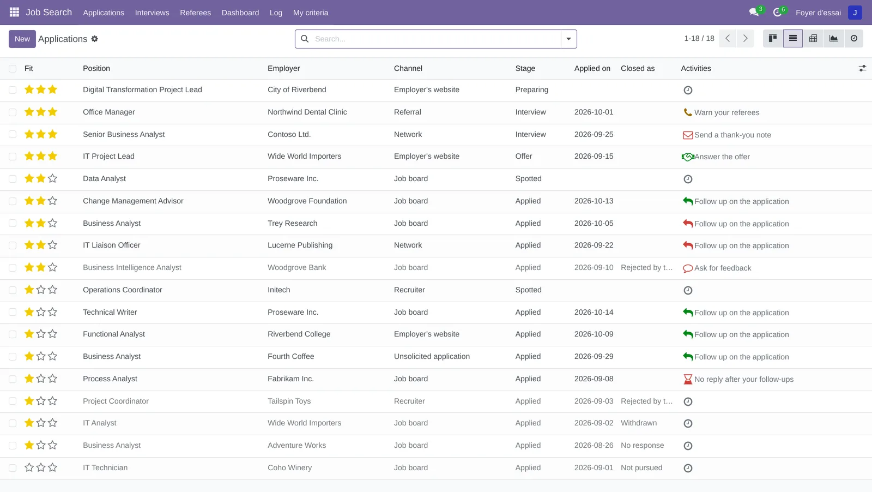Check the IT Project Lead row
872x492 pixels.
(13, 157)
